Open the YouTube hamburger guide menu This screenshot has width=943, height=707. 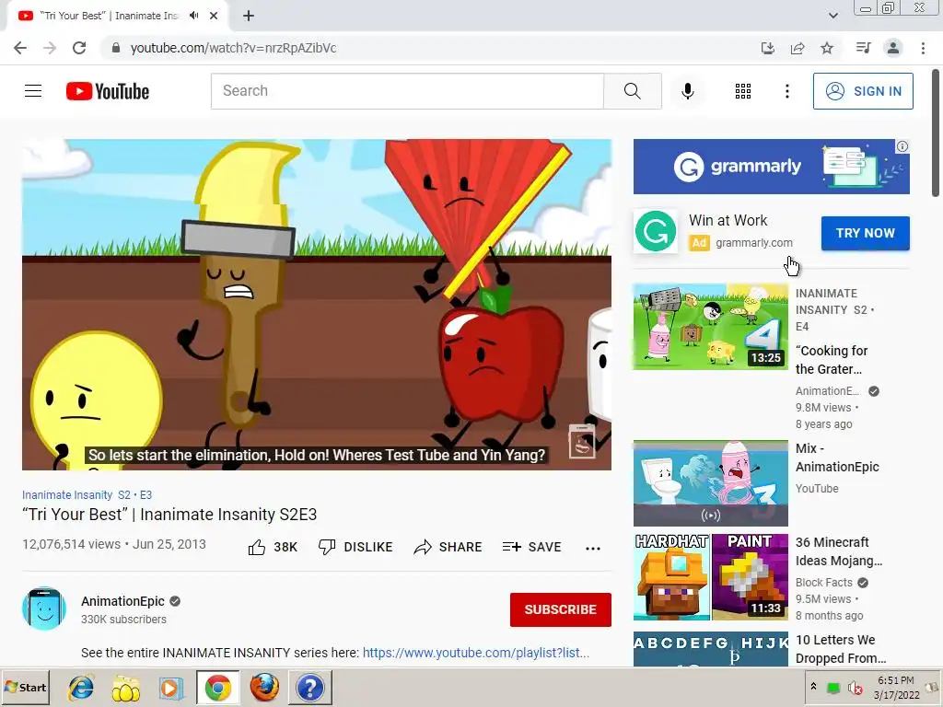tap(33, 91)
